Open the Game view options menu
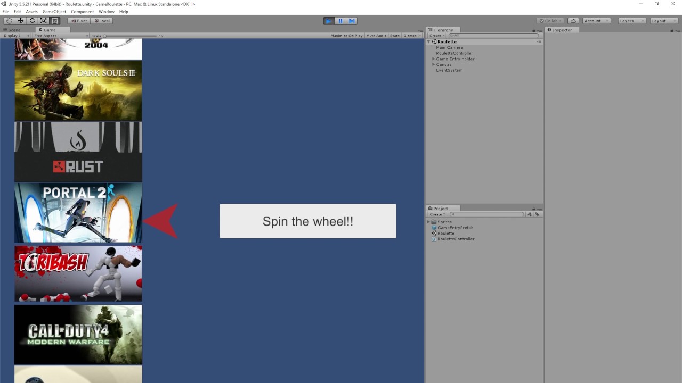This screenshot has width=682, height=383. pyautogui.click(x=421, y=30)
